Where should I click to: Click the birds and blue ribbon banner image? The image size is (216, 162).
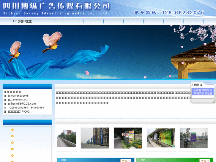[108, 52]
